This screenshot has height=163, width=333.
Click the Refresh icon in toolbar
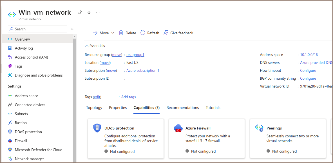(143, 33)
